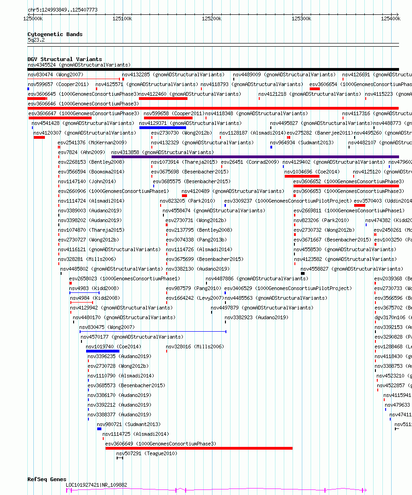This screenshot has width=412, height=495.
Task: Select the black nsv4345524 variant bar
Action: [x=213, y=69]
